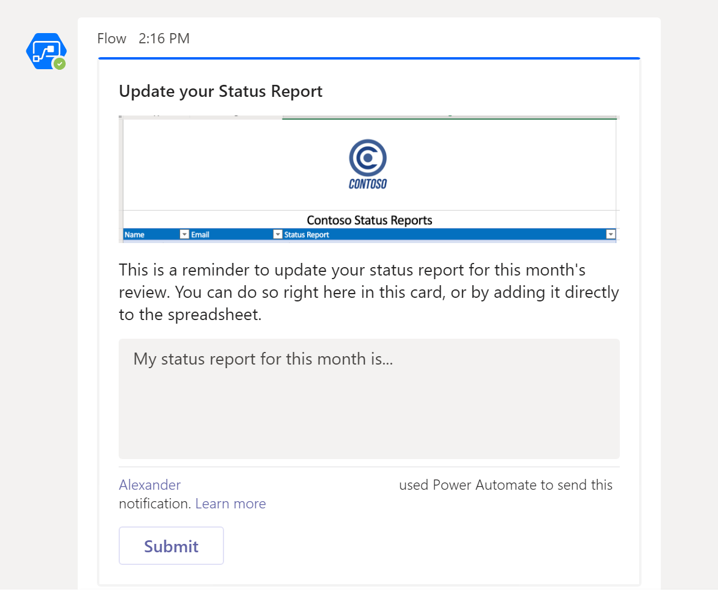Click the green checkmark badge on Flow avatar
The width and height of the screenshot is (718, 592).
point(59,63)
